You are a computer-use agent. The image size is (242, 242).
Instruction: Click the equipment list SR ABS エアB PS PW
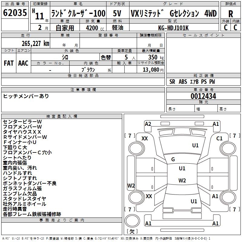192,82
